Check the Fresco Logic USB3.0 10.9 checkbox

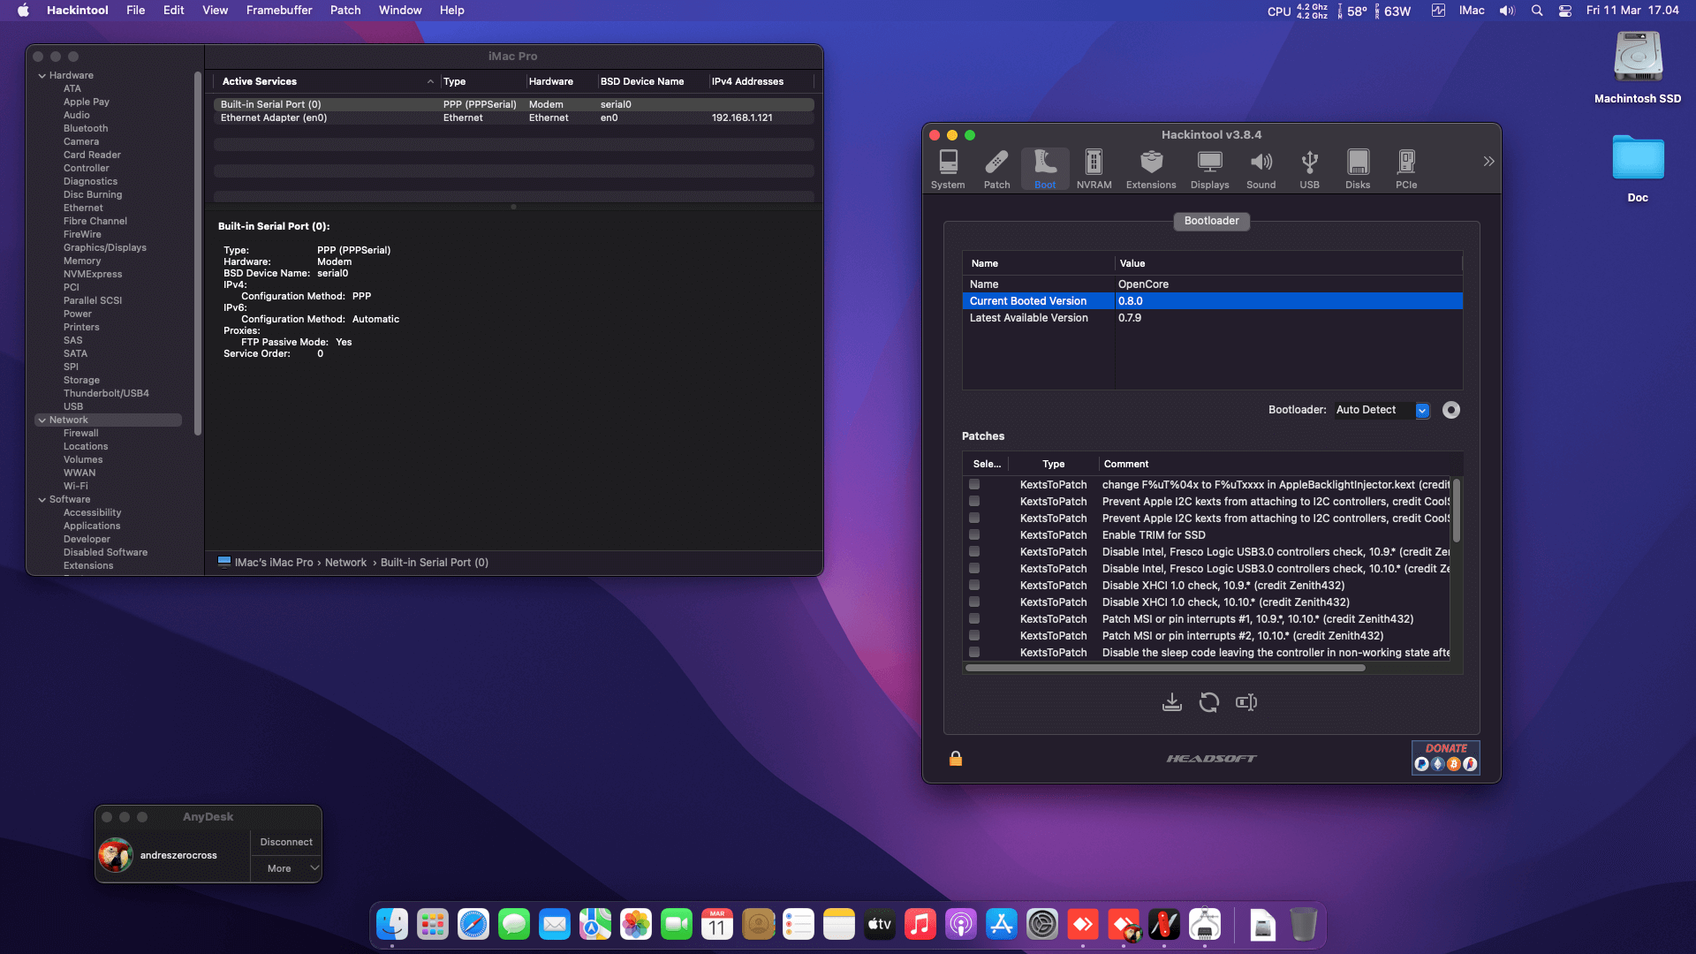click(x=974, y=551)
